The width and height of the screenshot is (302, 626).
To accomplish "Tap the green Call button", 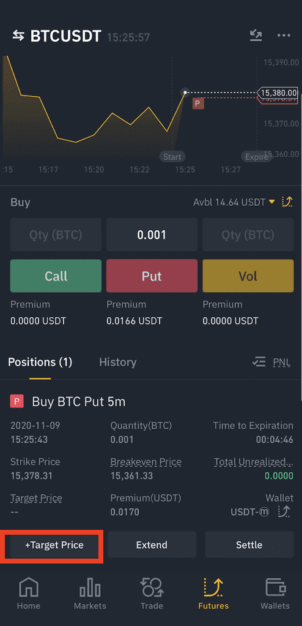I will [x=56, y=276].
